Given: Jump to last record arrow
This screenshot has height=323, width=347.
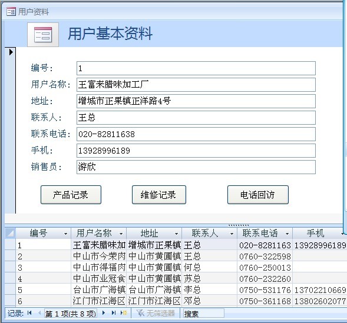Looking at the screenshot, I should click(114, 313).
